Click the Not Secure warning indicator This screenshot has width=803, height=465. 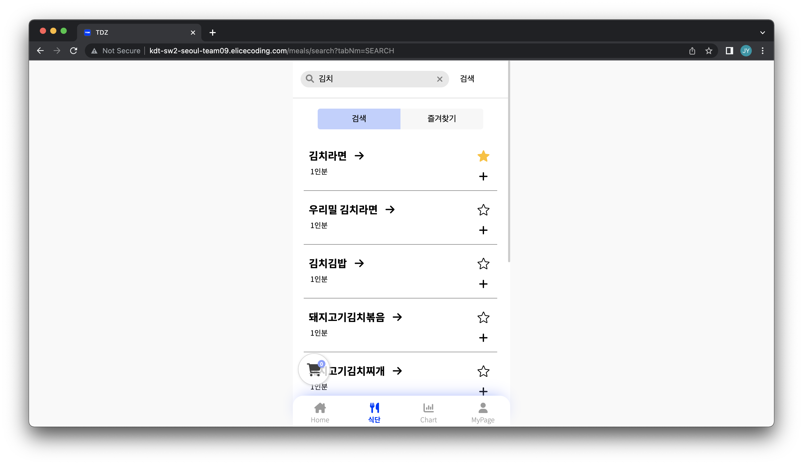[x=116, y=51]
